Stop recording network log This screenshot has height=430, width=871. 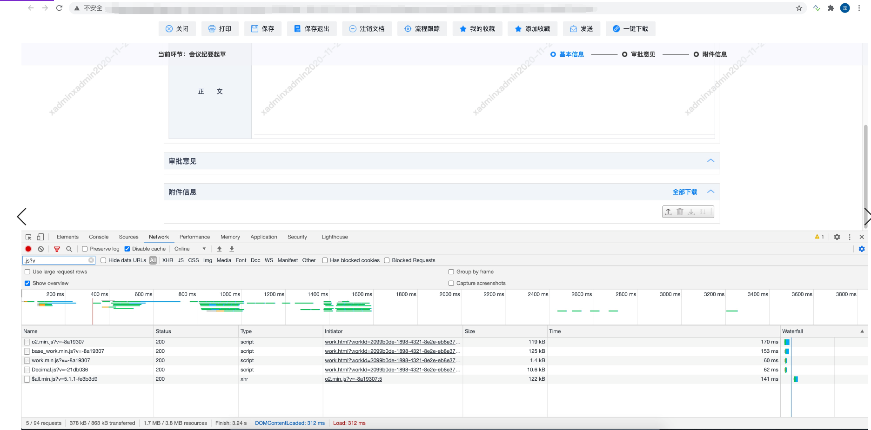28,249
